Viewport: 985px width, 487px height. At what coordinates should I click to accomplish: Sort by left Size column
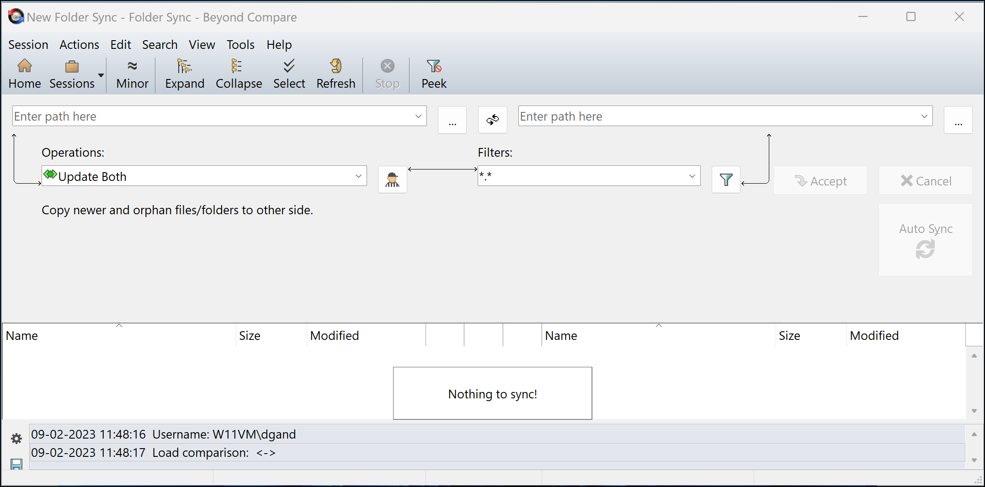tap(271, 335)
